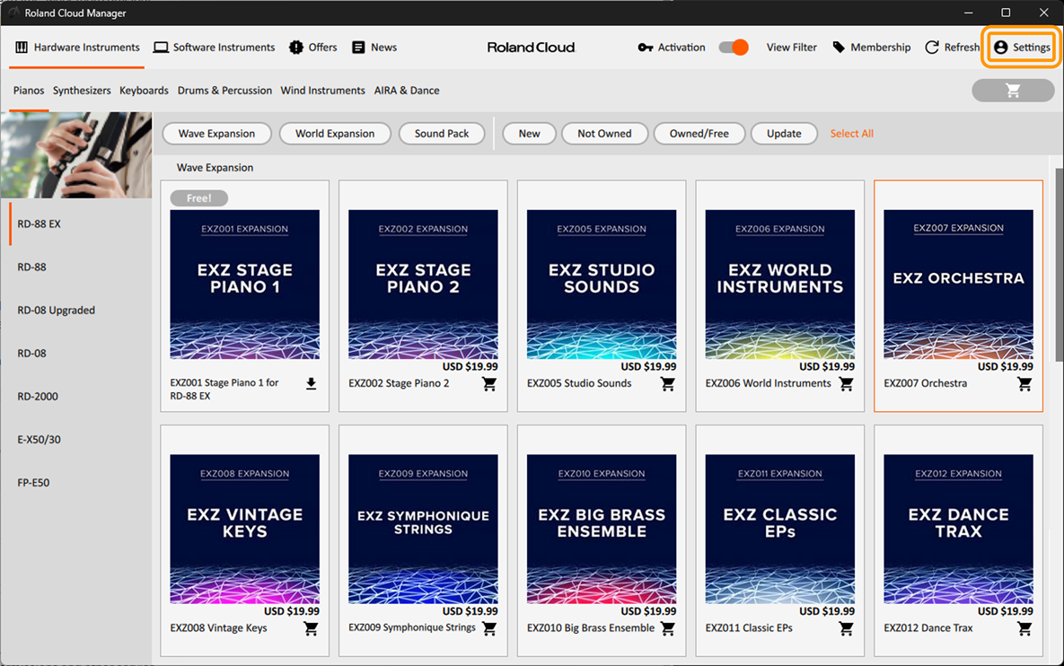Toggle the Owned/Free filter chip

[699, 134]
